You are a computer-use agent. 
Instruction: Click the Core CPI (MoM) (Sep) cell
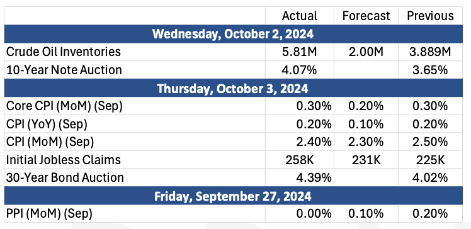64,106
